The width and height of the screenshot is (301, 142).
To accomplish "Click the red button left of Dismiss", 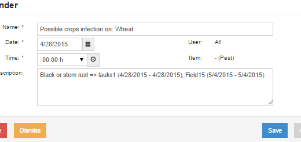I will pyautogui.click(x=3, y=130).
